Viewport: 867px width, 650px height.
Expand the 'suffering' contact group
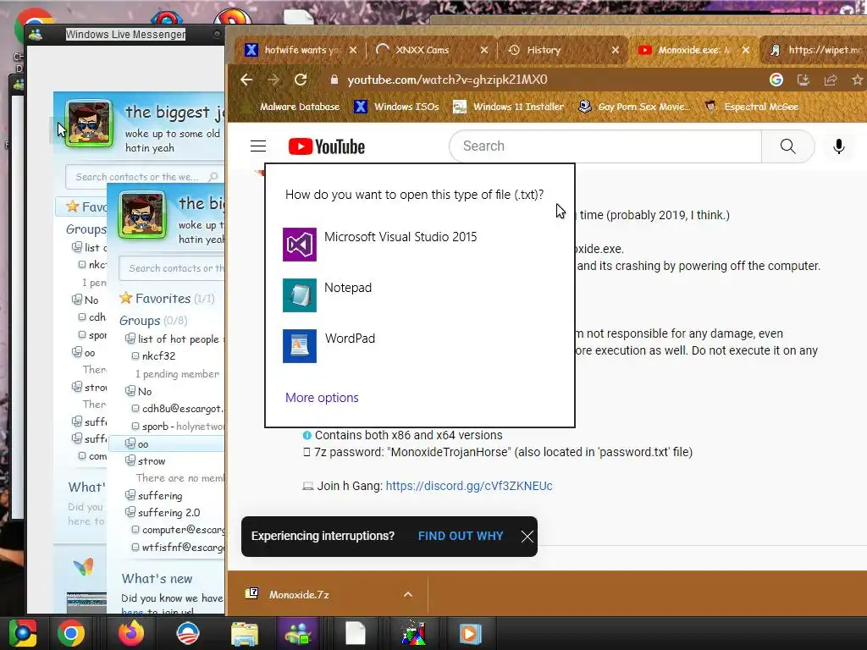coord(130,495)
